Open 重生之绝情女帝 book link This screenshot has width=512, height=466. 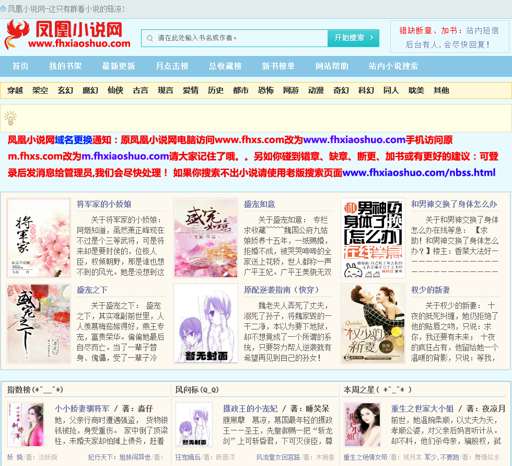tap(365, 457)
